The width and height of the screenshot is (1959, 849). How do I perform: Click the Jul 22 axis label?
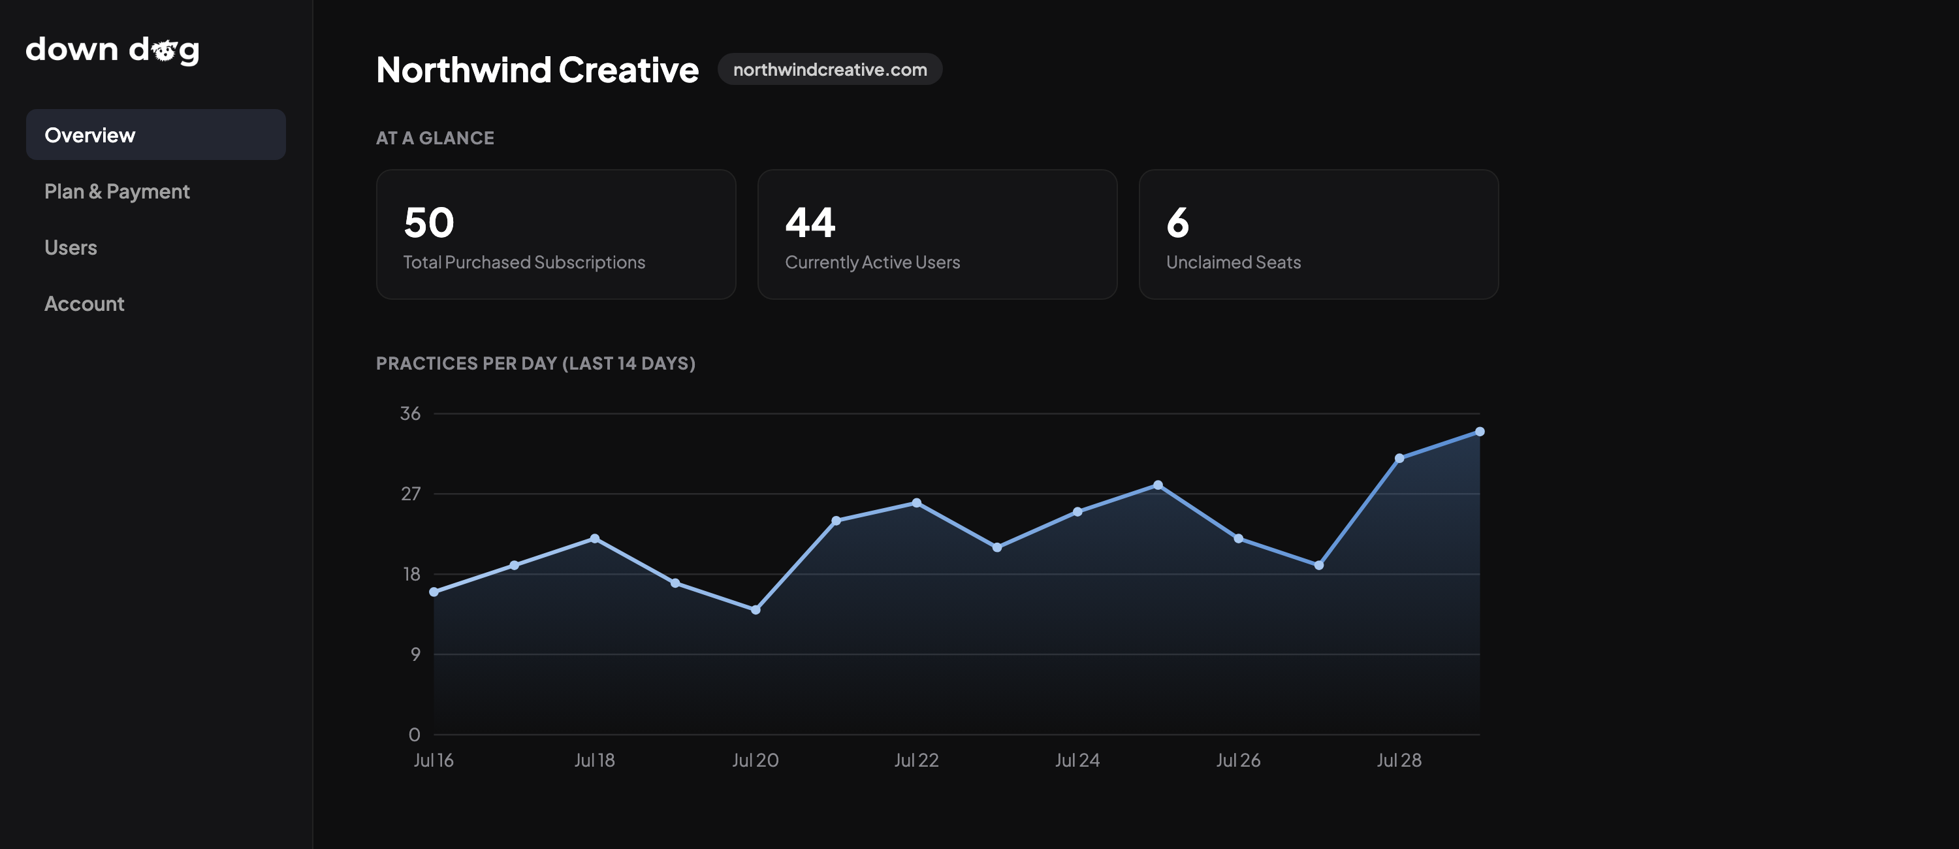916,760
